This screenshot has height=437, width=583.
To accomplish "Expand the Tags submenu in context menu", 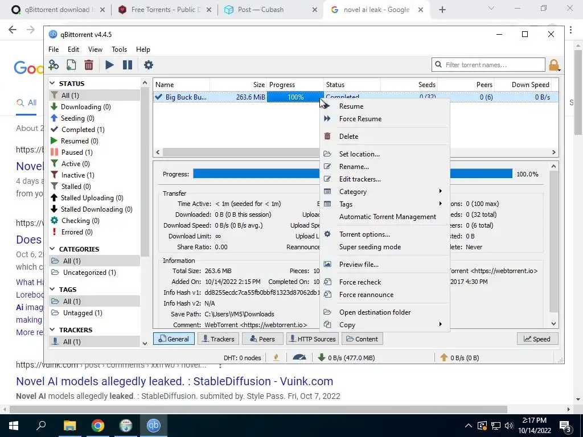I will [385, 204].
